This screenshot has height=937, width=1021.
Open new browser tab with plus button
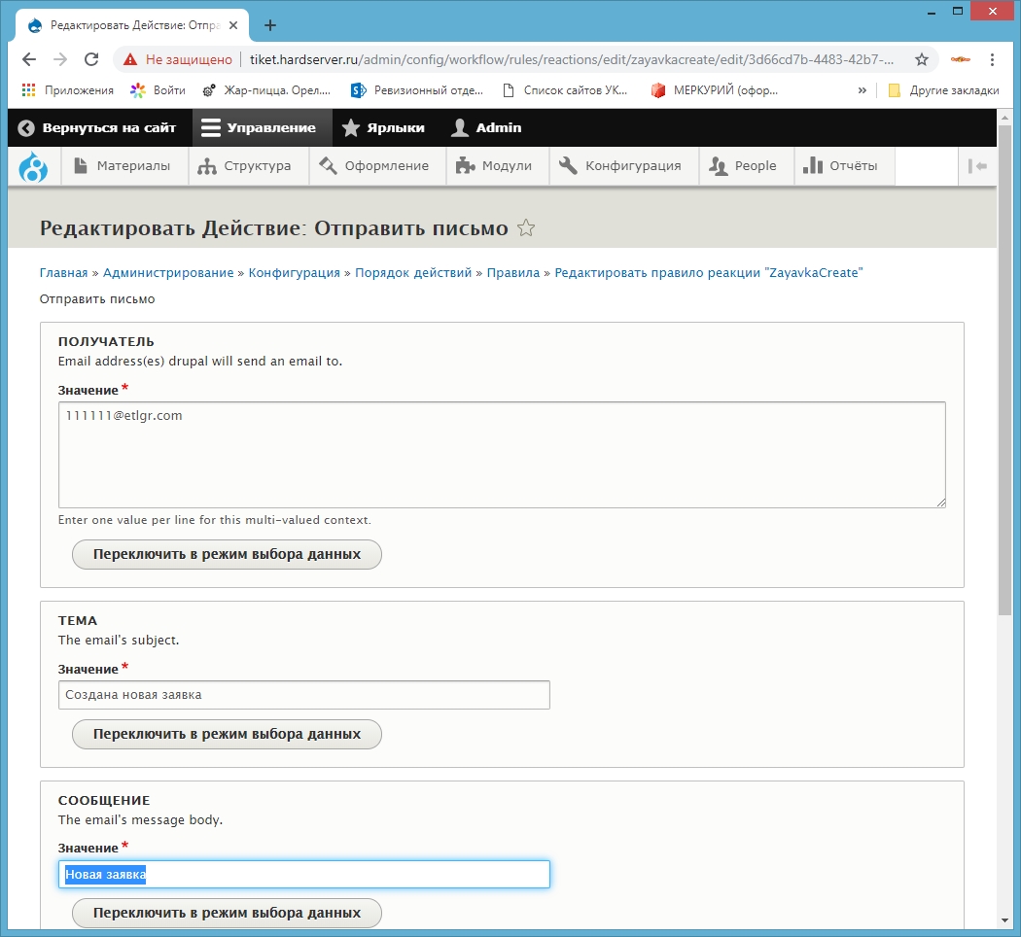(270, 25)
